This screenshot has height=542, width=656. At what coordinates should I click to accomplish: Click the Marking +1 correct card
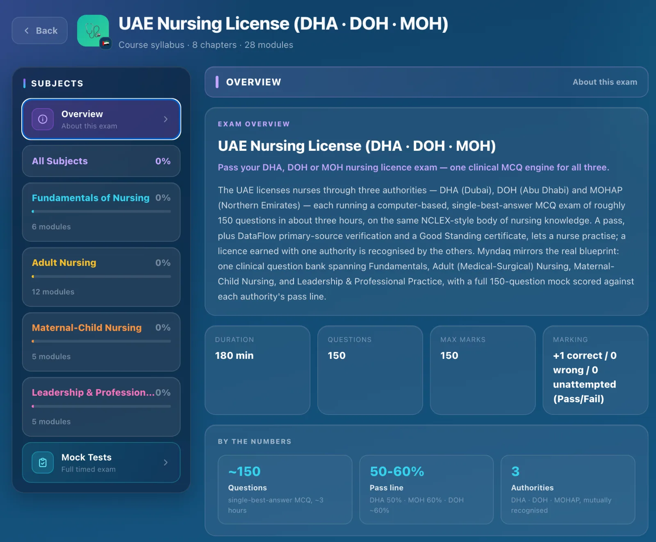595,370
